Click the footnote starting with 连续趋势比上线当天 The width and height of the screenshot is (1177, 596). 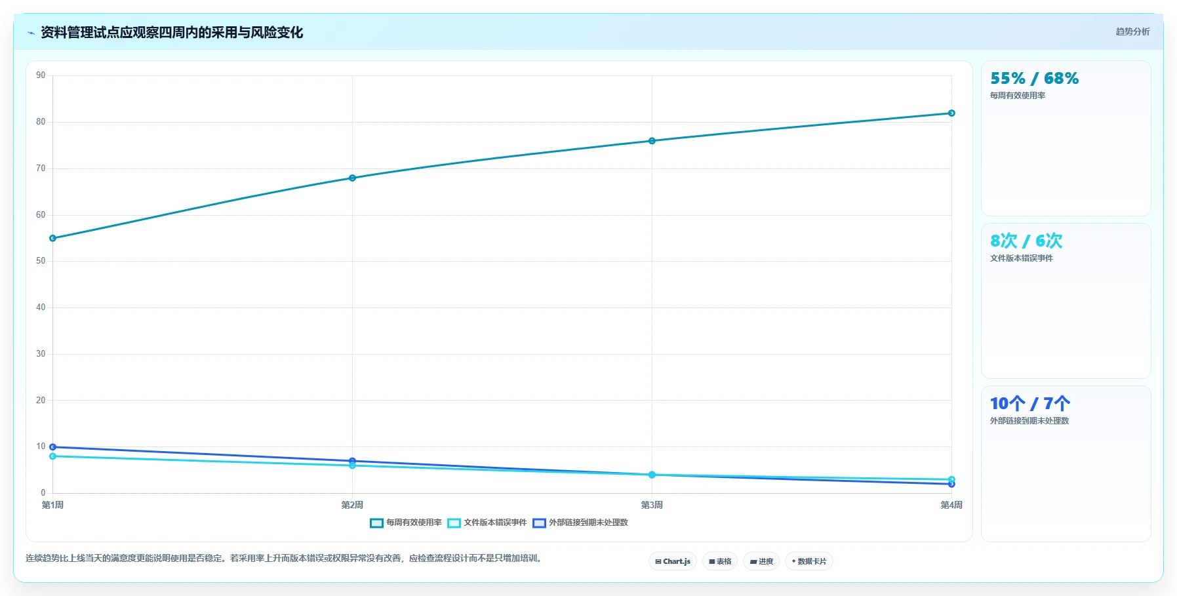[x=285, y=559]
